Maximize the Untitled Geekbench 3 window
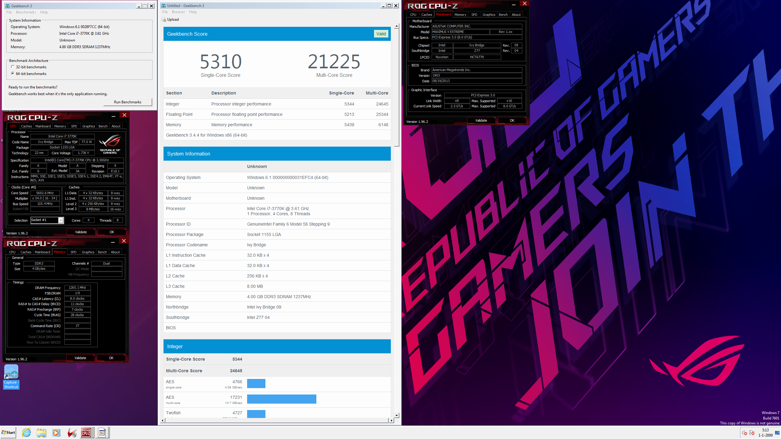This screenshot has width=781, height=439. 389,5
